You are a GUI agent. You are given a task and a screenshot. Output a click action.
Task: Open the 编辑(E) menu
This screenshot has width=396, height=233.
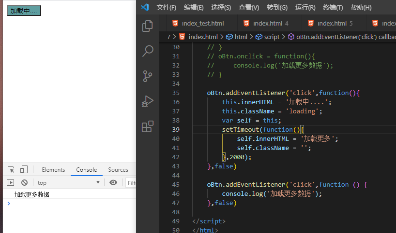tap(194, 8)
